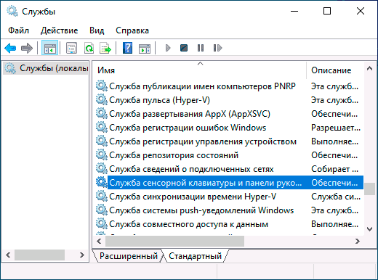Screen dimensions: 378x280
Task: Click the tree pane horizontal scrollbar thumb
Action: [39, 255]
